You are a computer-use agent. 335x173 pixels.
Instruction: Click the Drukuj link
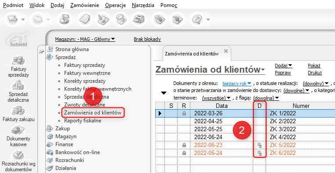315,73
